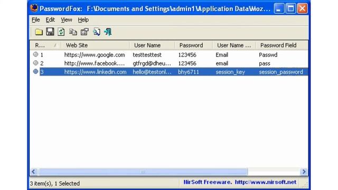Click the google row password 123456
Image resolution: width=338 pixels, height=190 pixels.
click(187, 55)
